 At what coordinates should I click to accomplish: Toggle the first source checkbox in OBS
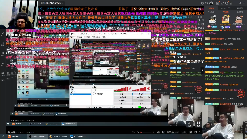[x=94, y=90]
